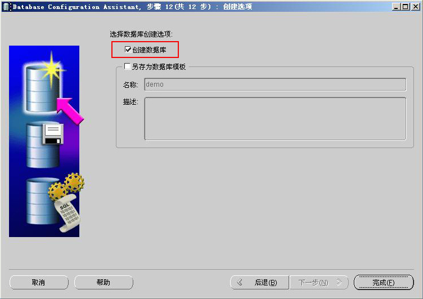Close the Database Configuration Assistant window
This screenshot has height=299, width=423.
coord(415,7)
